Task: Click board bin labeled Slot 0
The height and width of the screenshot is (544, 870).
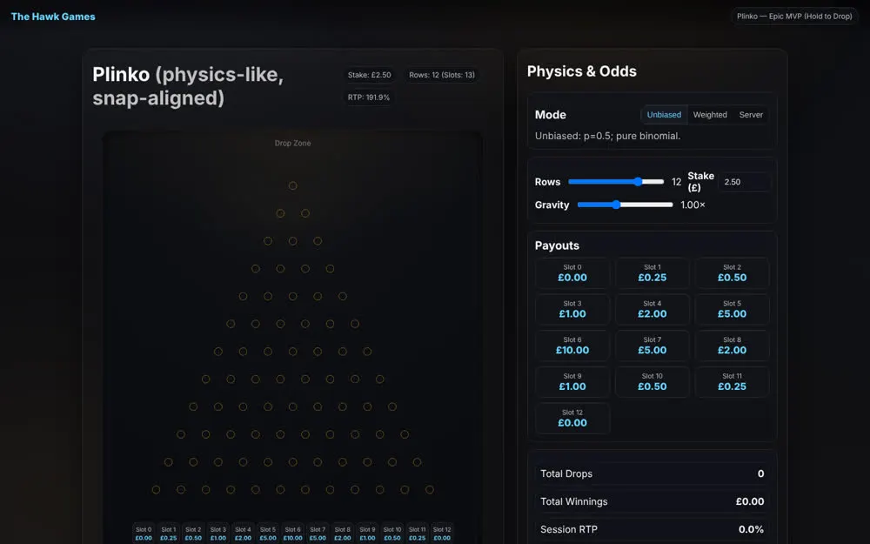Action: 144,534
